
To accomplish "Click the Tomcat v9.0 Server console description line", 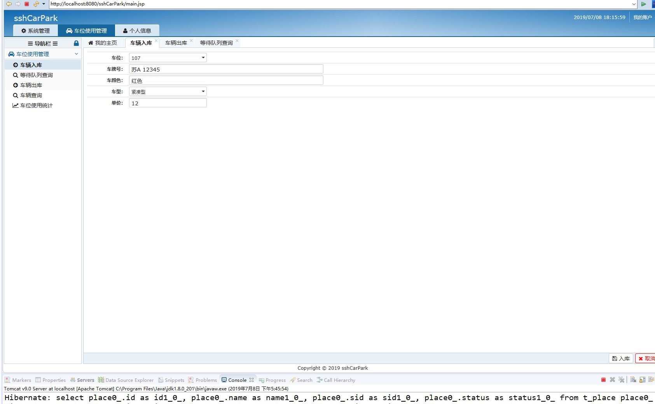I will point(146,388).
